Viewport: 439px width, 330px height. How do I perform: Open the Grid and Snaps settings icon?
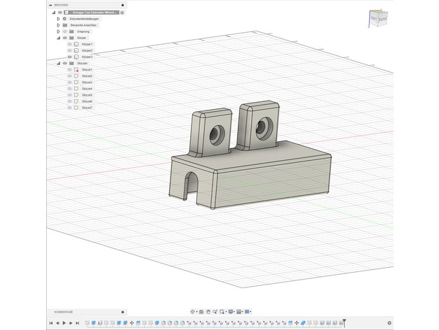(239, 311)
